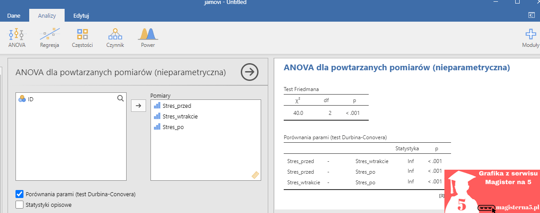540x213 pixels.
Task: Uncheck Porównania parami (test Durbina-Conovera)
Action: 19,194
